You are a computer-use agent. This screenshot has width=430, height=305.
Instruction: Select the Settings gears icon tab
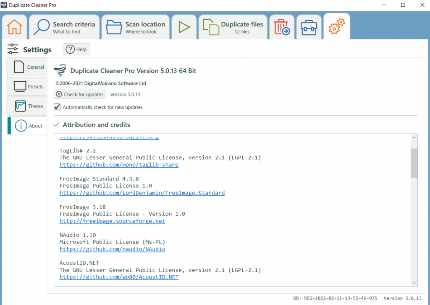(337, 26)
